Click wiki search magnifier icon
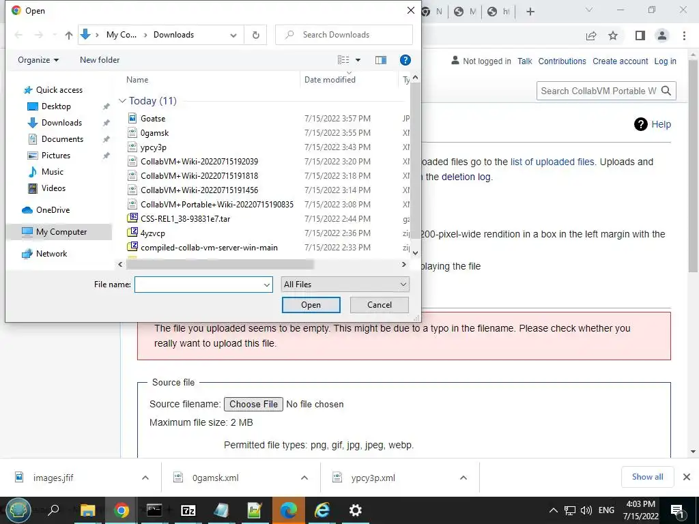699x524 pixels. click(666, 91)
